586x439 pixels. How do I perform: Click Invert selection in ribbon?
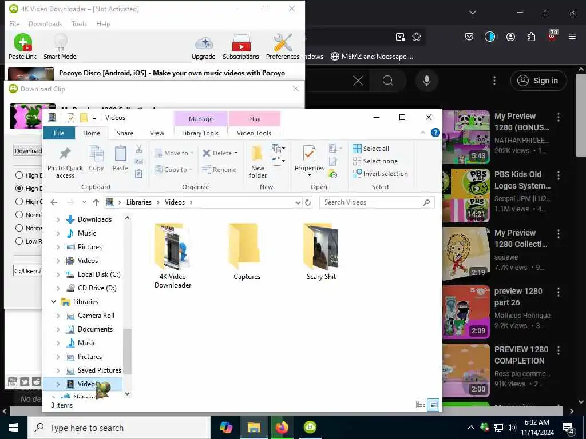tap(380, 174)
